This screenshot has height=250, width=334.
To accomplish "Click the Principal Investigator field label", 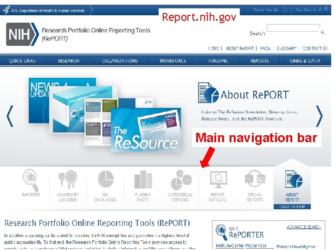I will tap(296, 247).
